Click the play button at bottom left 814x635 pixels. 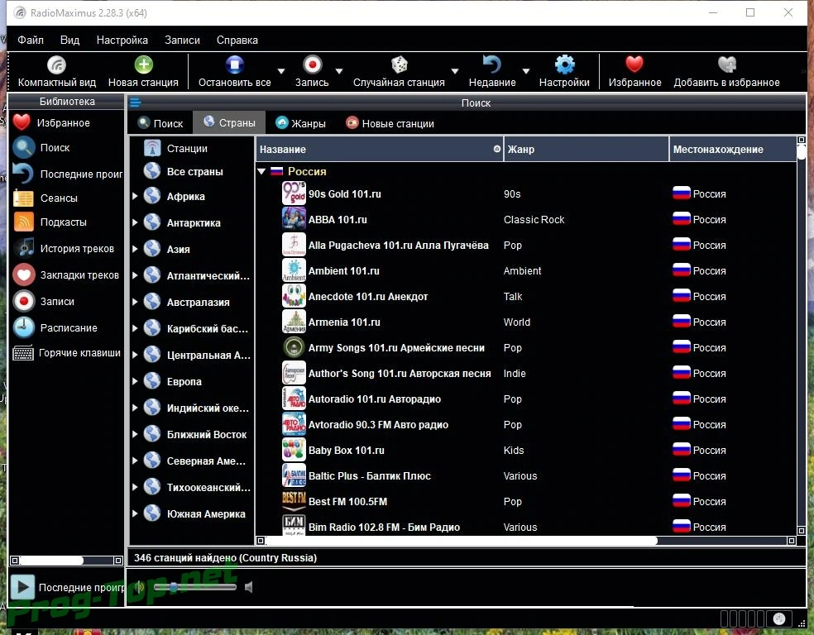click(23, 587)
